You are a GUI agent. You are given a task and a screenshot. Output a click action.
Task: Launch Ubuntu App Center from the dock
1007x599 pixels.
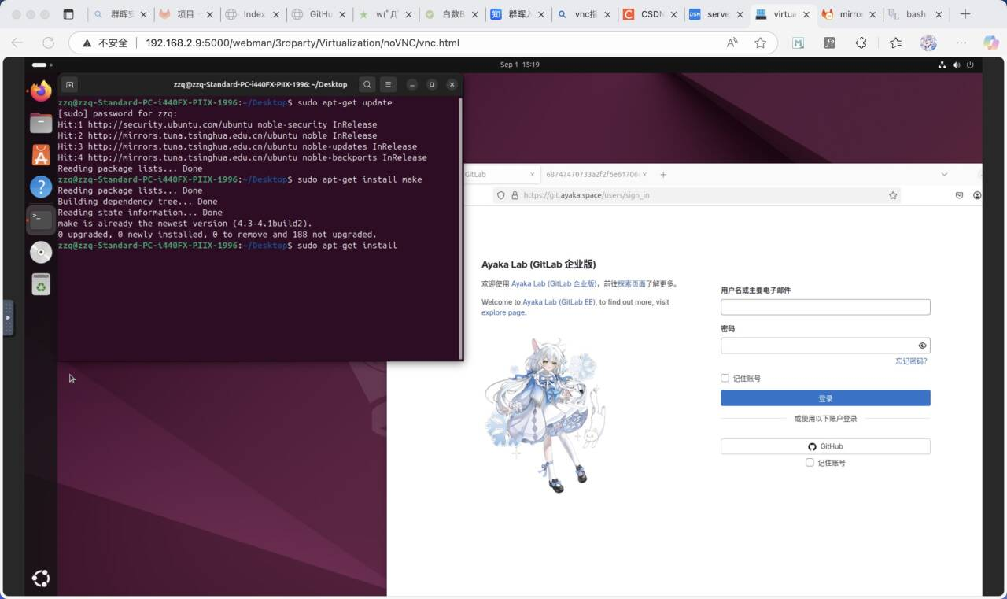click(41, 155)
